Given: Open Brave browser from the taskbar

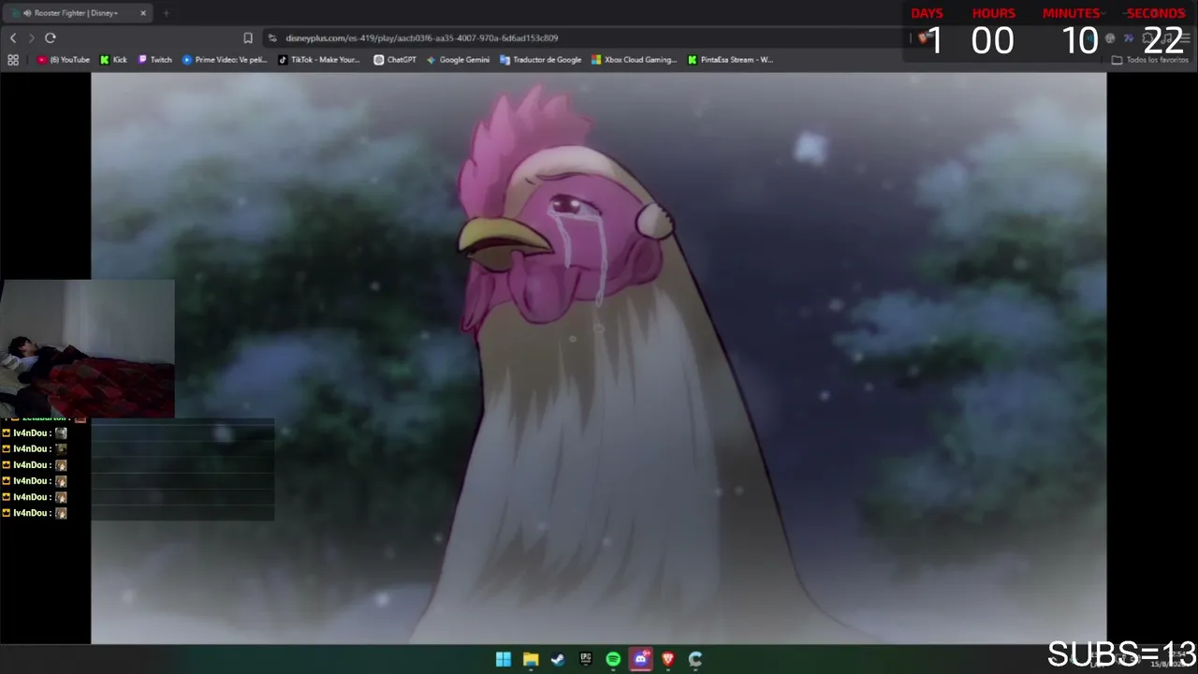Looking at the screenshot, I should tap(667, 659).
